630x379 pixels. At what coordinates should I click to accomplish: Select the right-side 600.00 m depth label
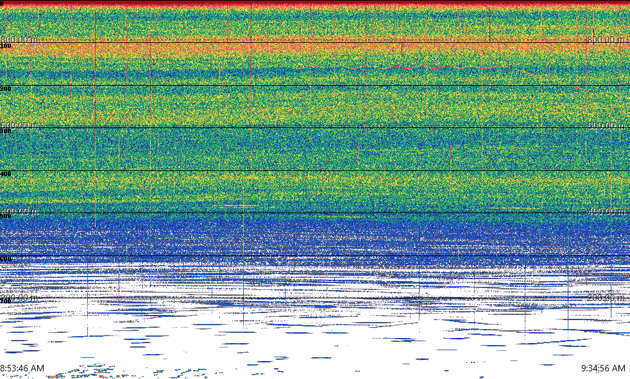click(606, 125)
